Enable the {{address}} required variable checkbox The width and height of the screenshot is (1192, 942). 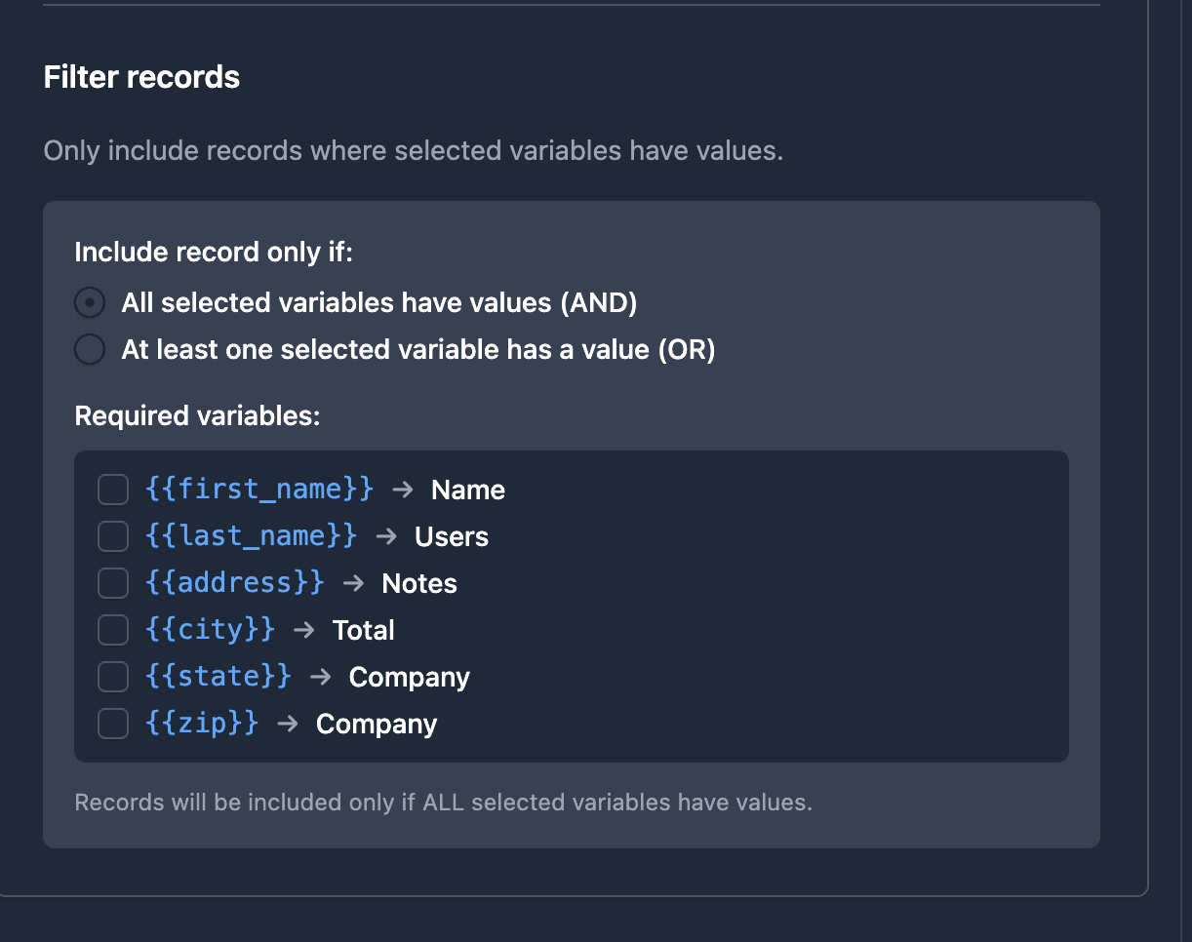click(x=113, y=583)
